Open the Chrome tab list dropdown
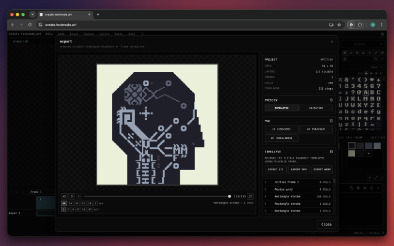The width and height of the screenshot is (394, 246). [33, 15]
